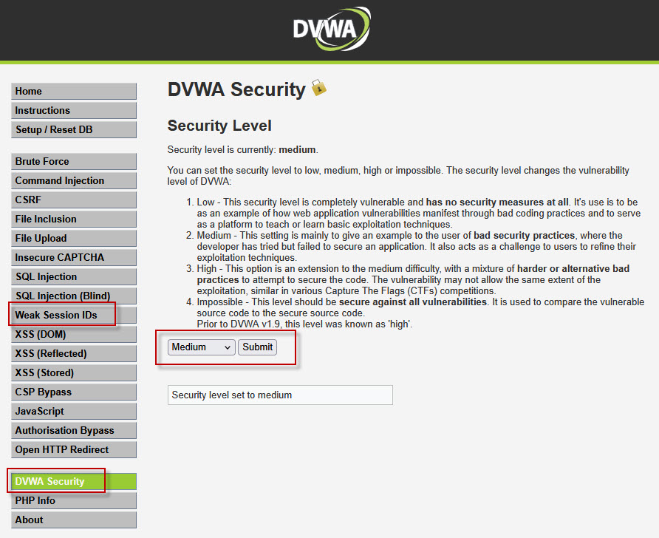Click the bold 'secure against all vulnerabilities' text
Viewport: 659px width, 538px height.
coord(413,302)
